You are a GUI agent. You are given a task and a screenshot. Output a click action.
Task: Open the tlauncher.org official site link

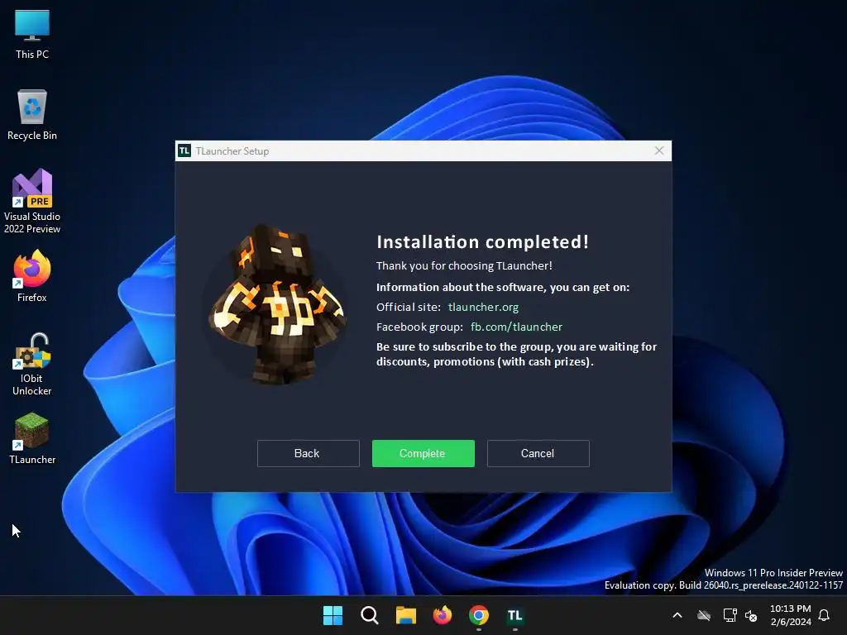(x=483, y=308)
